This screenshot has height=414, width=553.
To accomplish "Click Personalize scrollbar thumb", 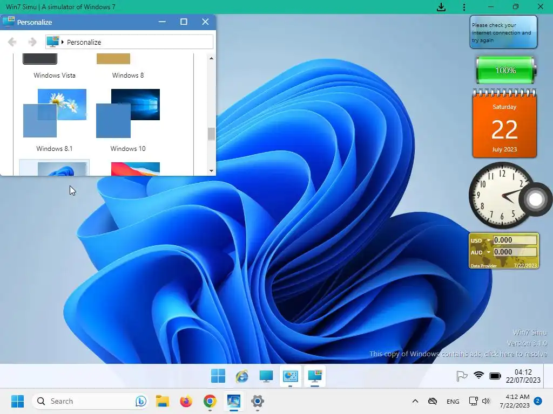I will tap(211, 134).
